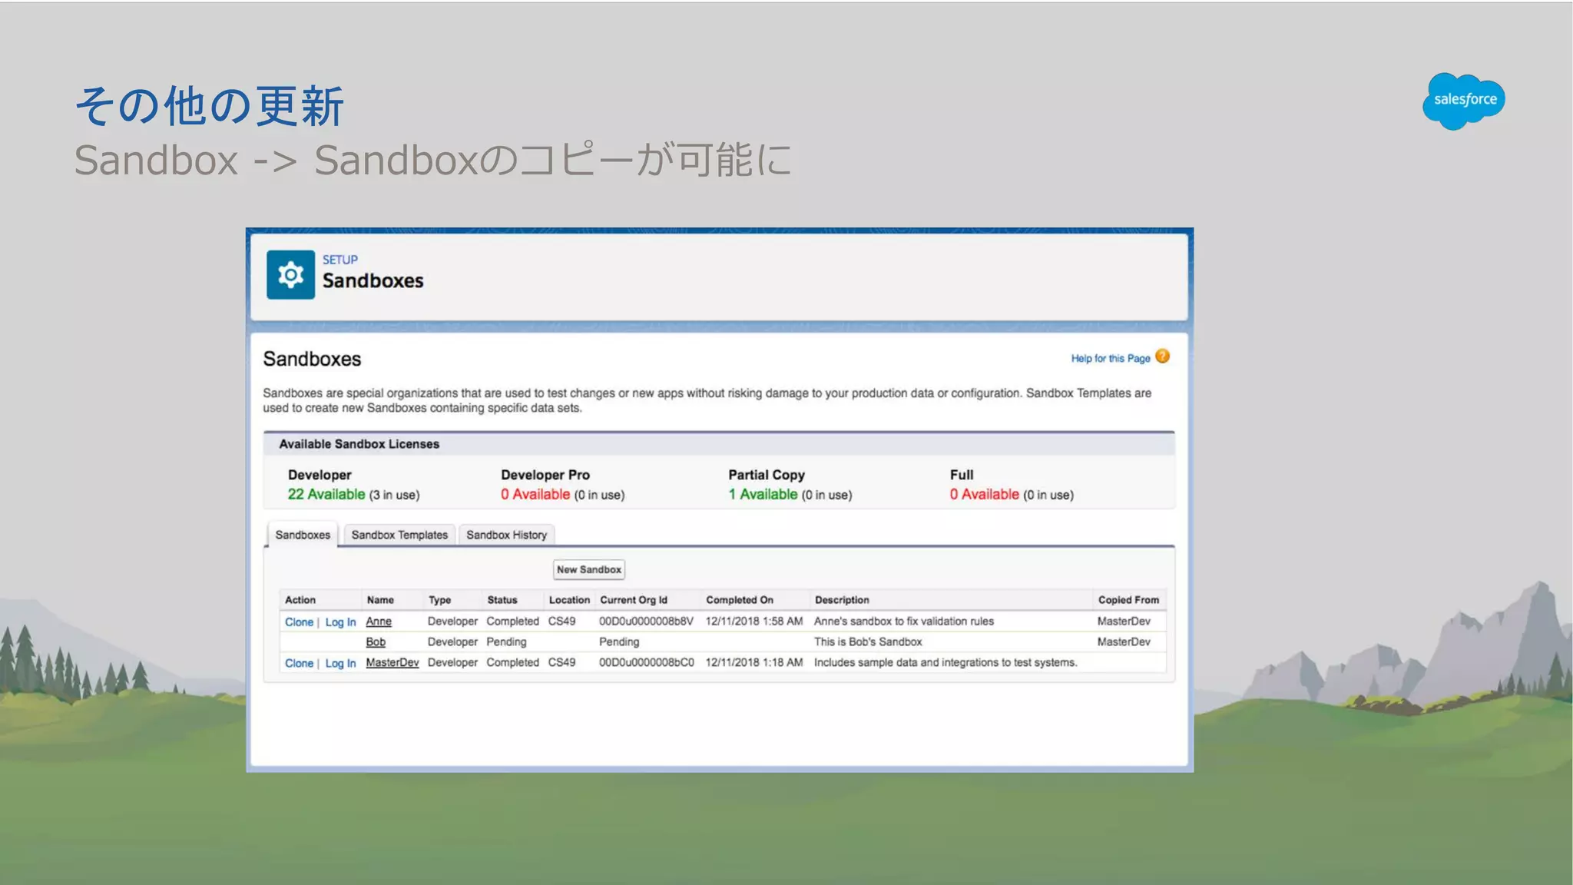The width and height of the screenshot is (1573, 885).
Task: Select the Sandboxes tab
Action: (303, 535)
